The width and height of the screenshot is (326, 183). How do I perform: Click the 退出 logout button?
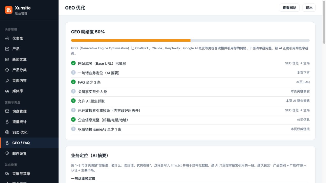coord(309,8)
